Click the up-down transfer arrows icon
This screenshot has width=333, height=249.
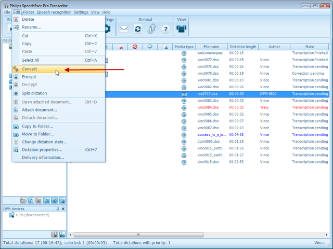151,29
